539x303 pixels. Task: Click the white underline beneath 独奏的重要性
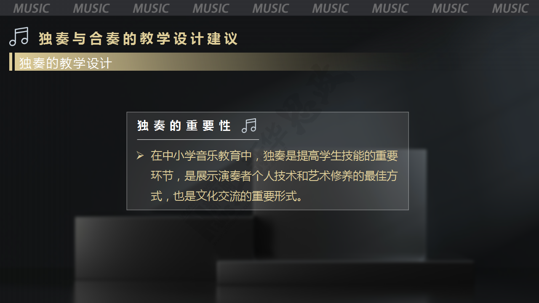(198, 139)
